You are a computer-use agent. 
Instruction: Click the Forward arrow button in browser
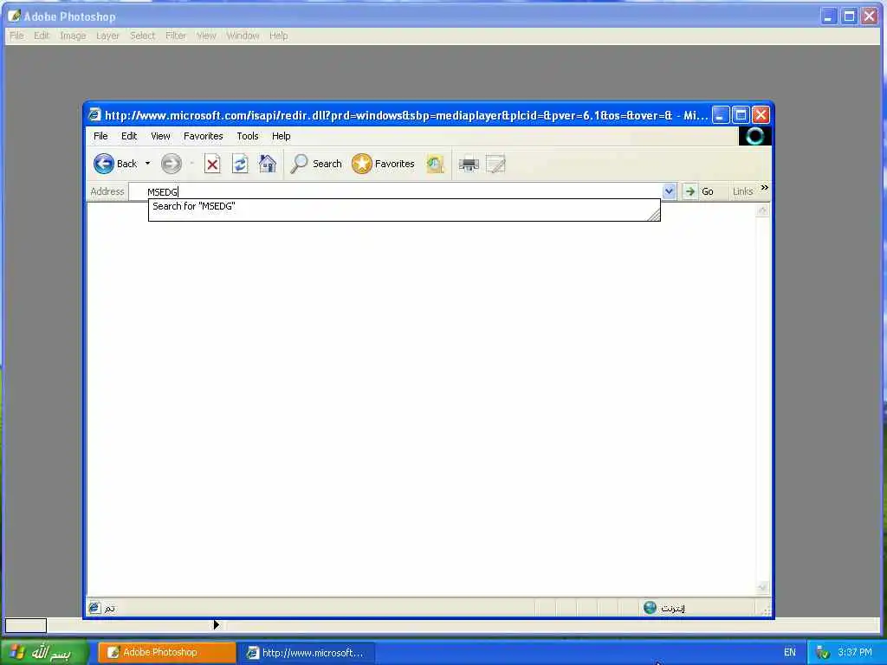pos(171,164)
